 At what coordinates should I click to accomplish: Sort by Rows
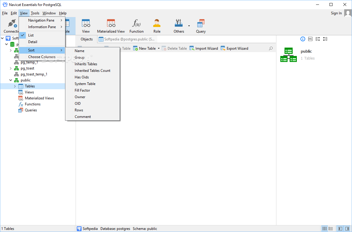click(92, 110)
